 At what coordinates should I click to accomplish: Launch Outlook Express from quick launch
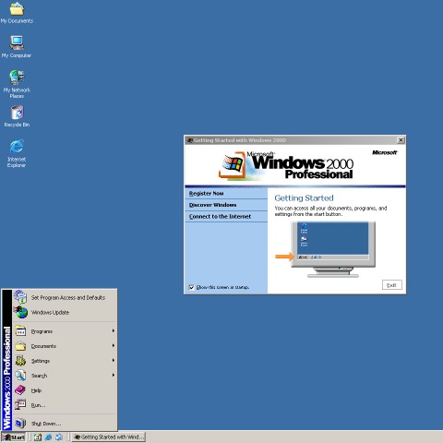59,437
